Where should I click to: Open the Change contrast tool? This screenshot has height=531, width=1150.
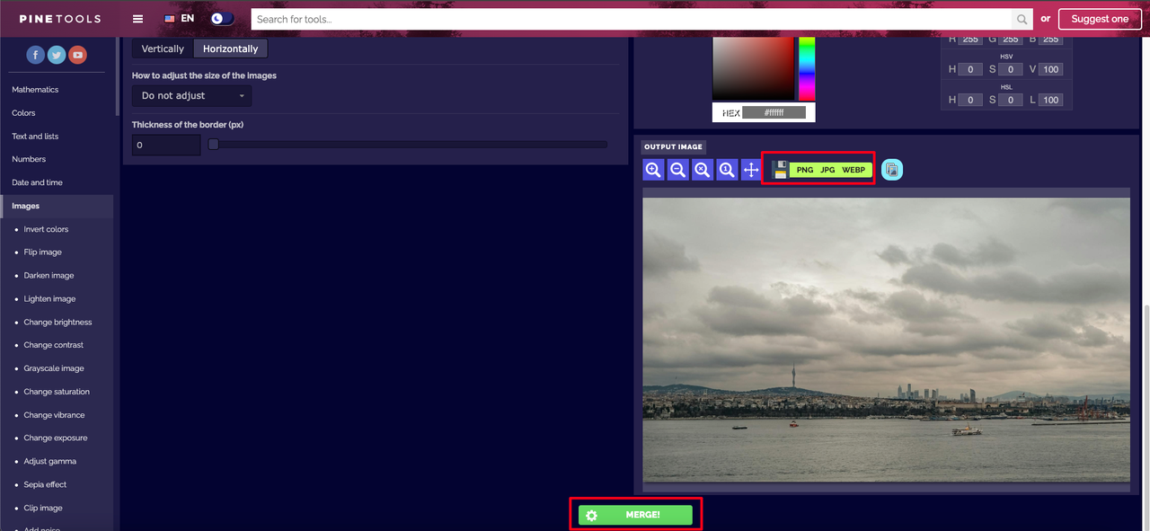(x=53, y=345)
